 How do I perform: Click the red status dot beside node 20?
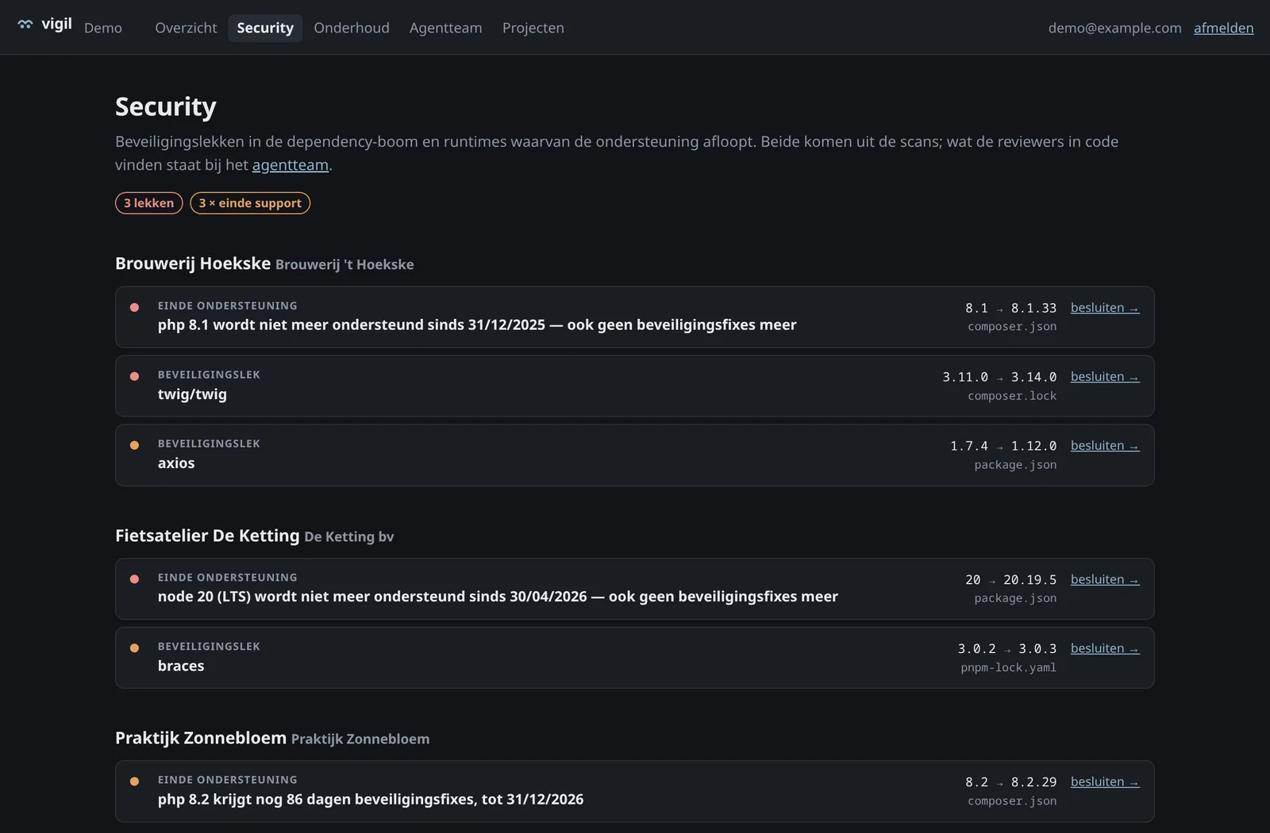[135, 579]
